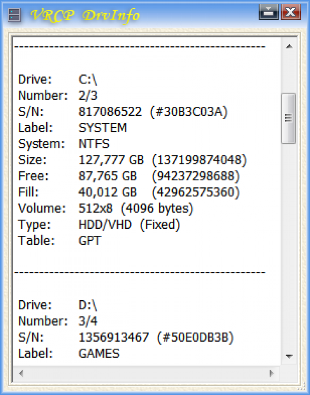The image size is (310, 395).
Task: Click the GAMES label value
Action: (x=99, y=354)
